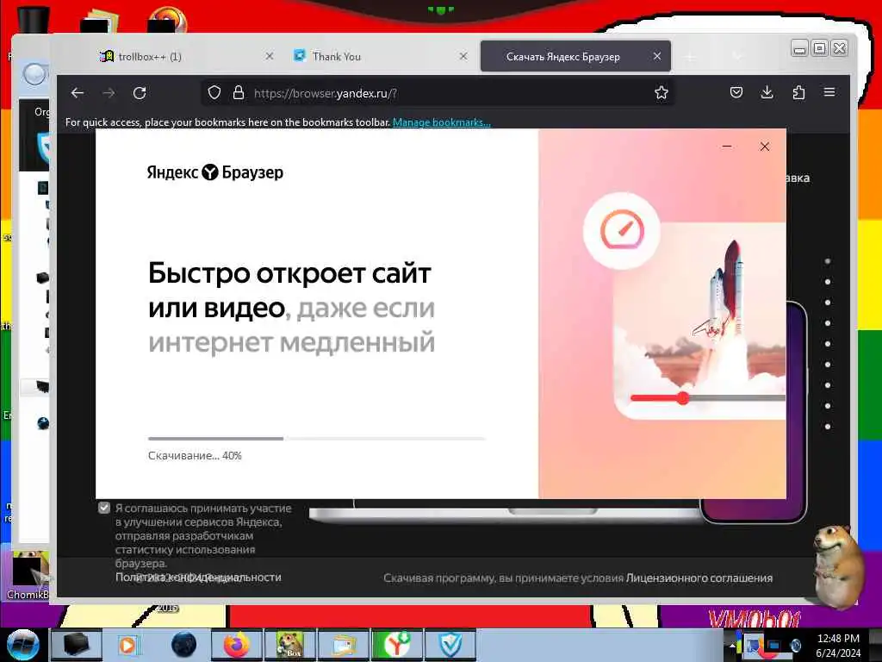Open the dark globe taskbar icon
The height and width of the screenshot is (662, 882).
183,645
